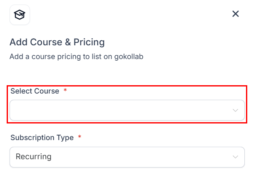Click the red asterisk beside Select Course
Image resolution: width=256 pixels, height=175 pixels.
(65, 91)
